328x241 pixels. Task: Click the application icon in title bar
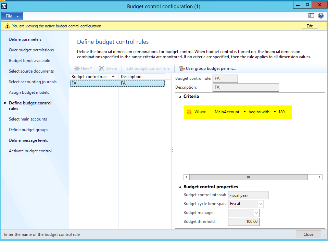(x=4, y=6)
